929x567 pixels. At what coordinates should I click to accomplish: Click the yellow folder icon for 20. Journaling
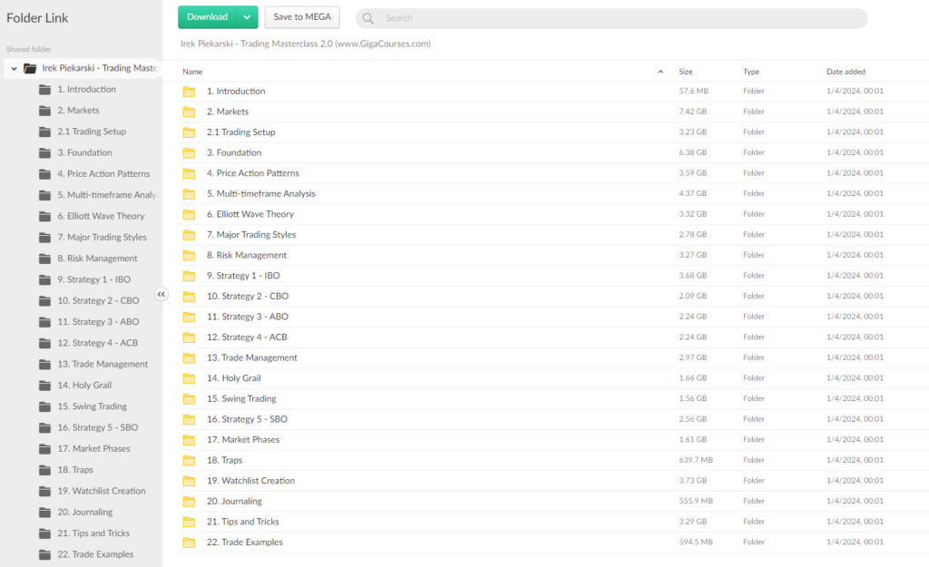(189, 501)
